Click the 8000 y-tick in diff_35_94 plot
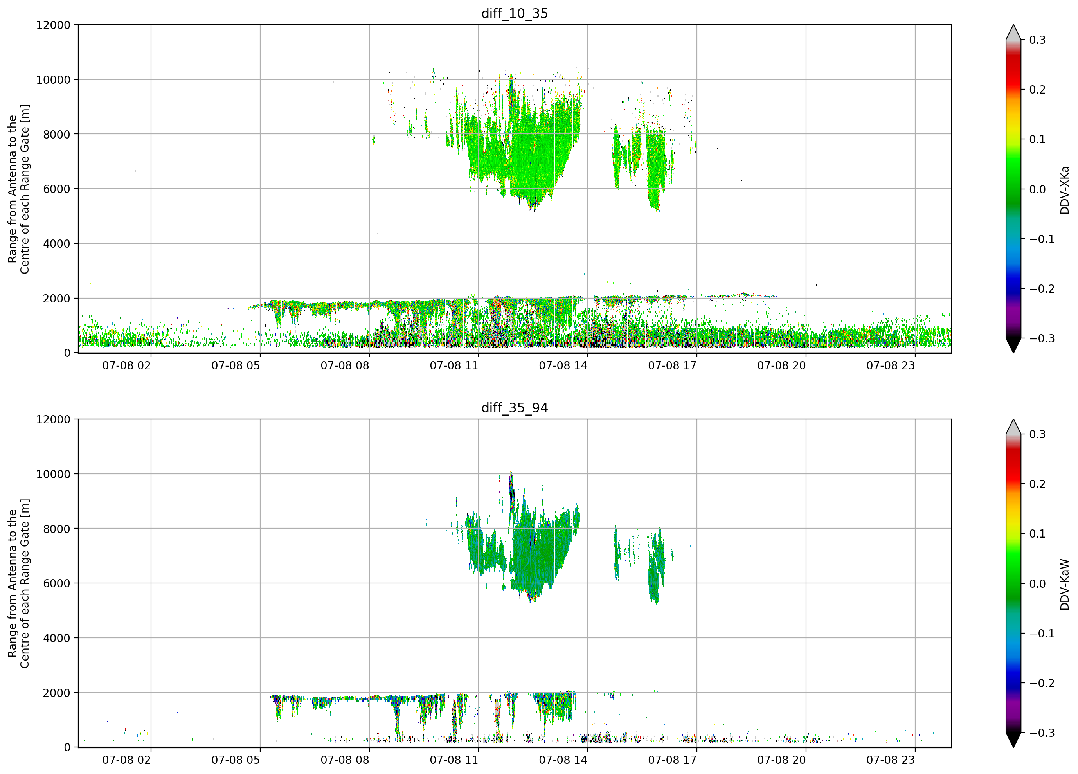1078x774 pixels. [x=57, y=529]
